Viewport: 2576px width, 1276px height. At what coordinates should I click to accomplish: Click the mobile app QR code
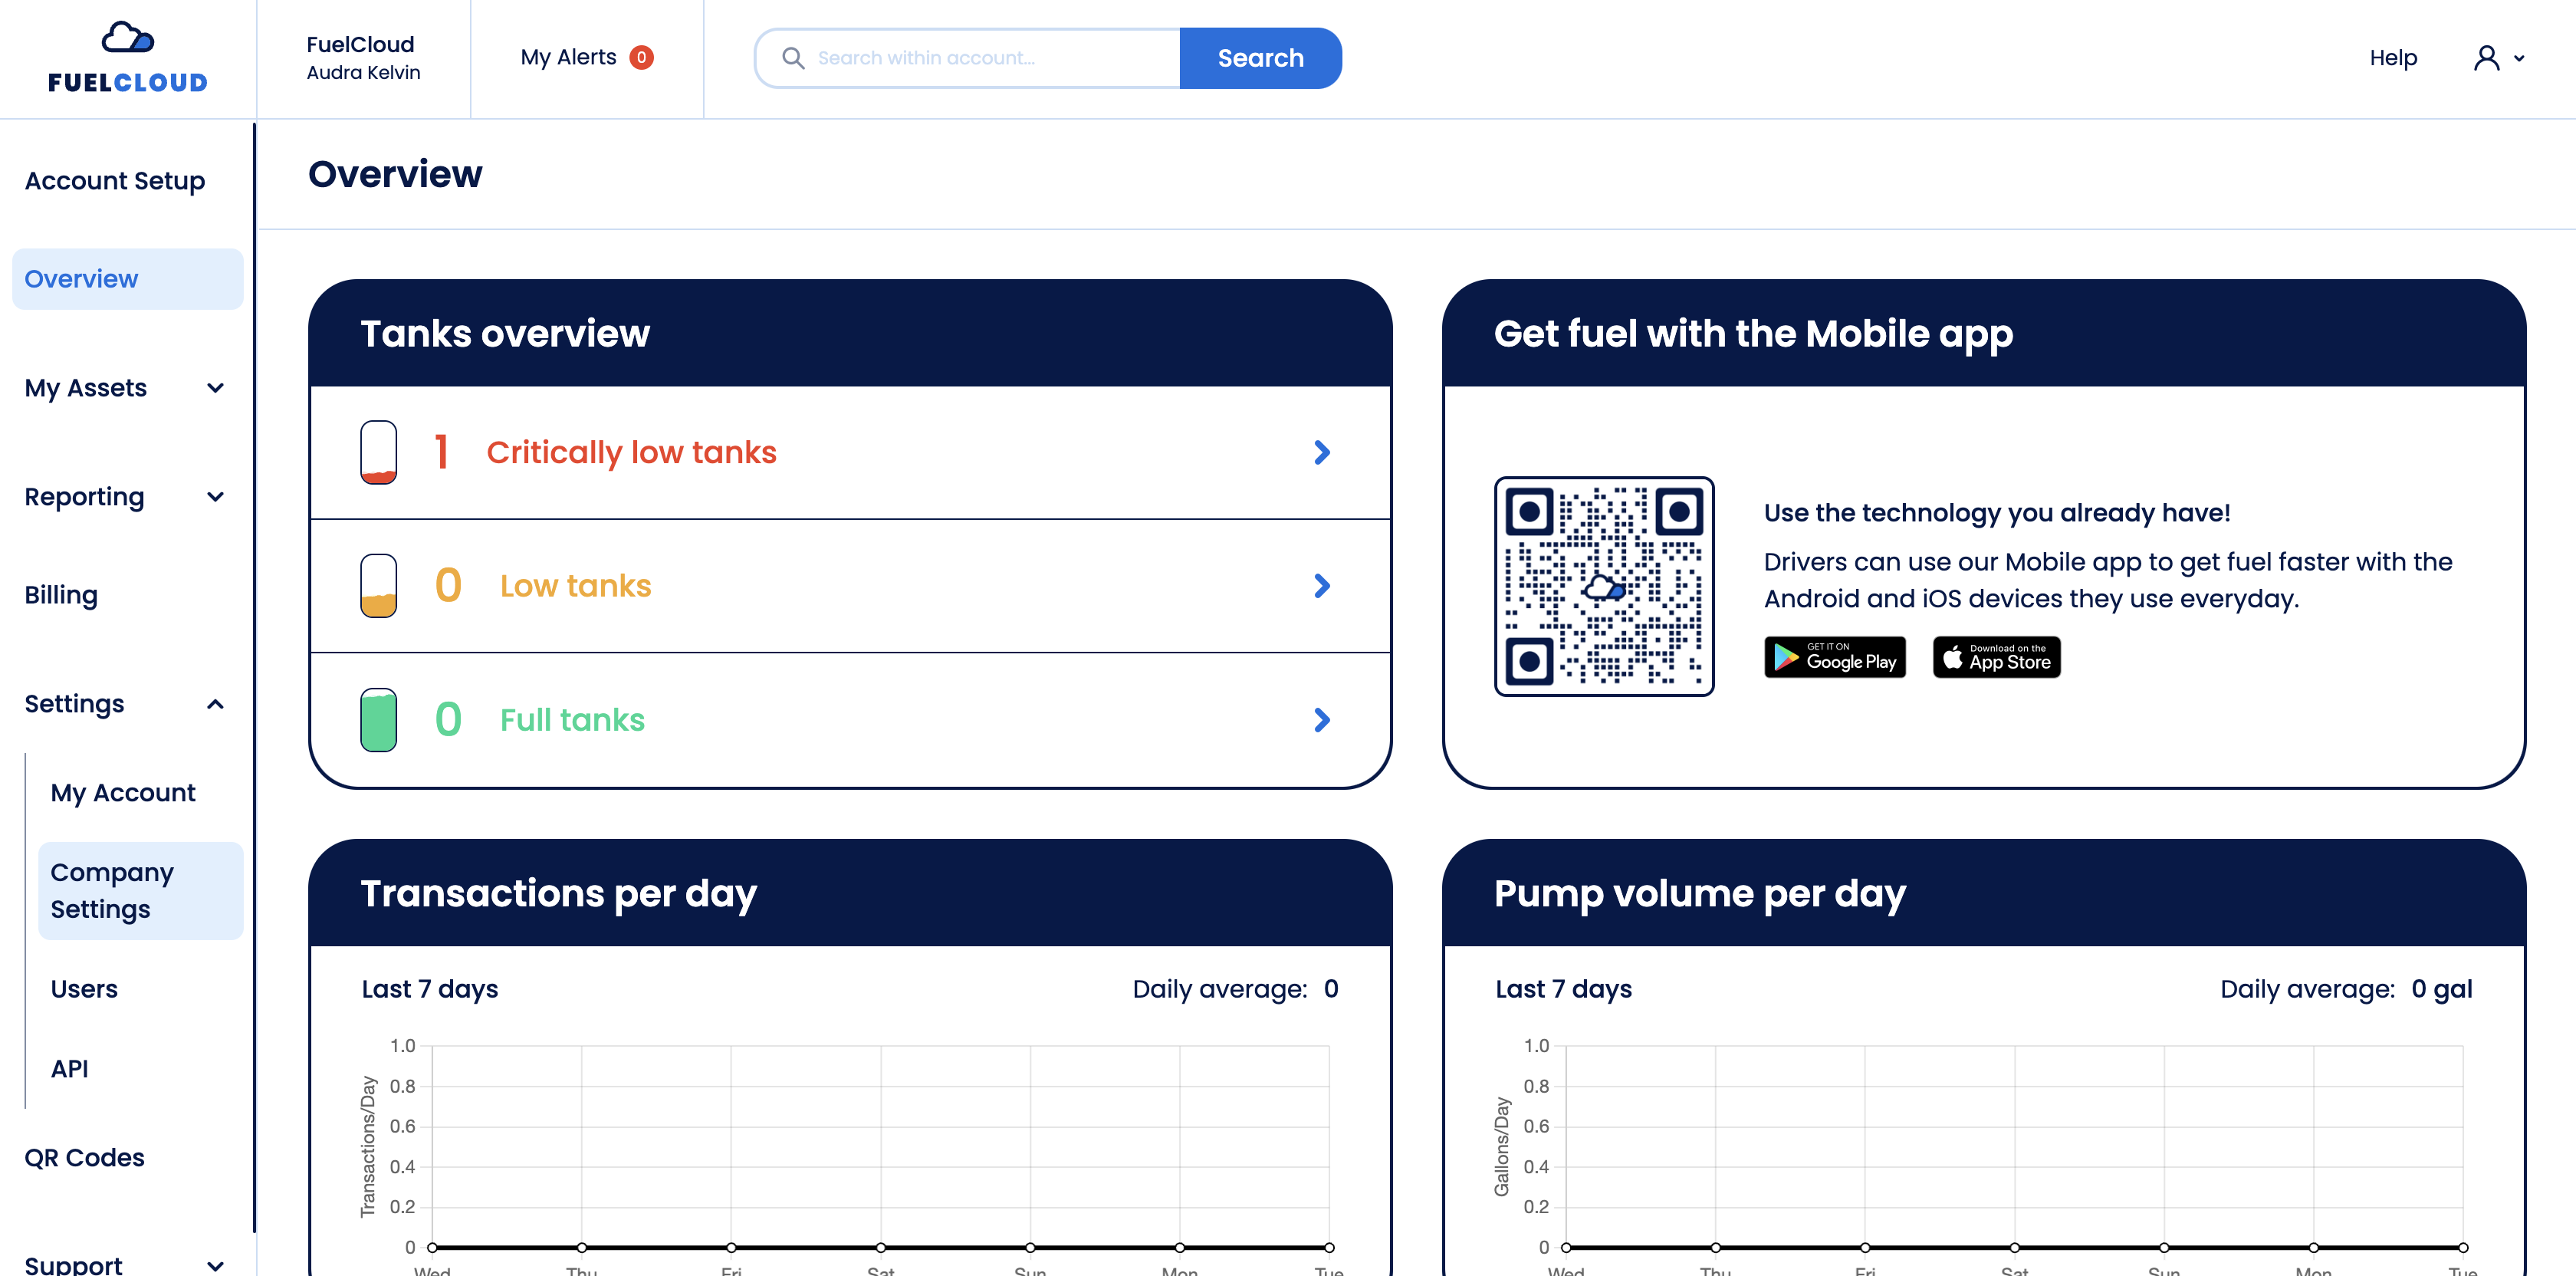(x=1604, y=586)
